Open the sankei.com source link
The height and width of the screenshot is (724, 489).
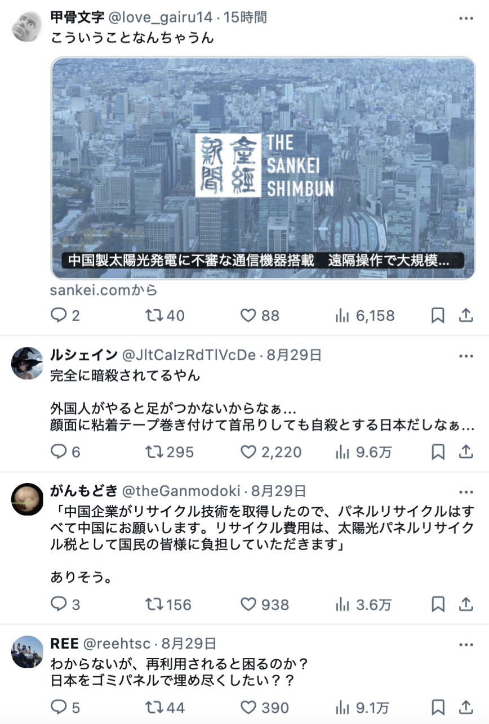coord(103,291)
